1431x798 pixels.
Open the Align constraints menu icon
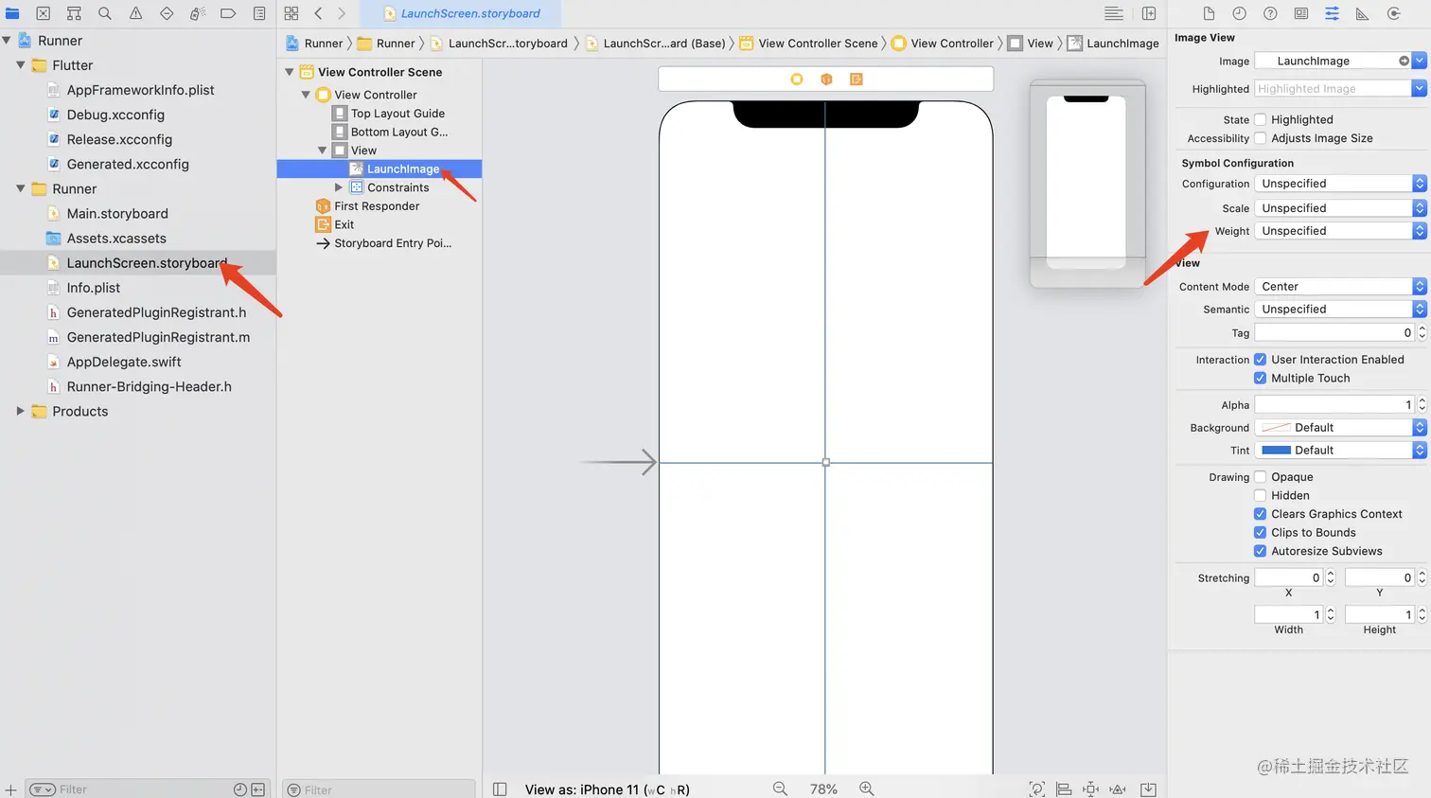tap(1064, 789)
